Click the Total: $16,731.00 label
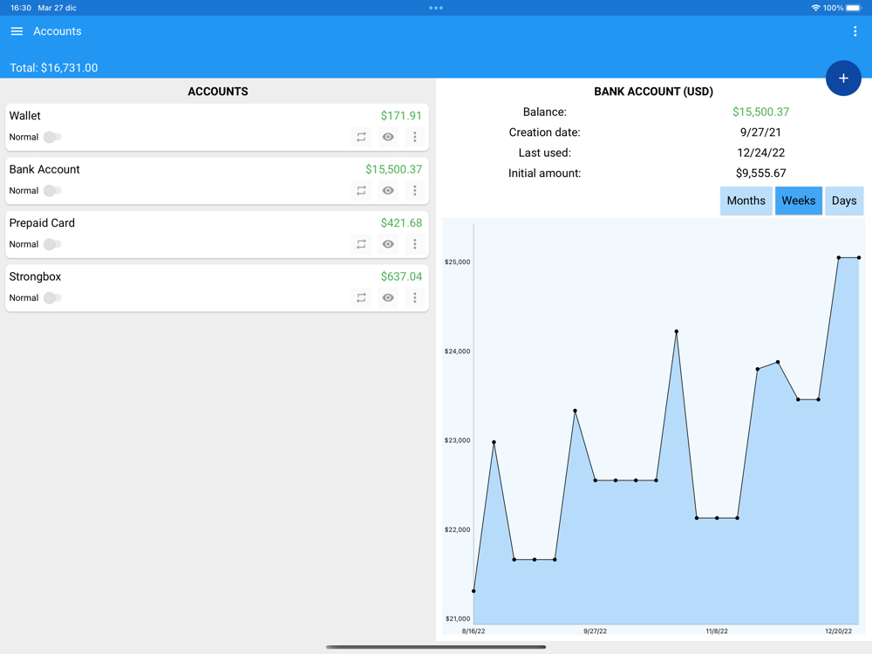The width and height of the screenshot is (872, 654). [x=54, y=68]
